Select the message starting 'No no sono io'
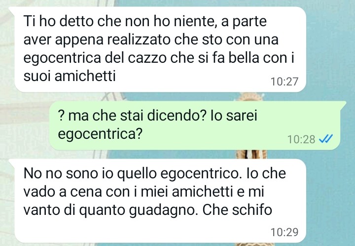Image resolution: width=355 pixels, height=246 pixels. click(x=157, y=201)
